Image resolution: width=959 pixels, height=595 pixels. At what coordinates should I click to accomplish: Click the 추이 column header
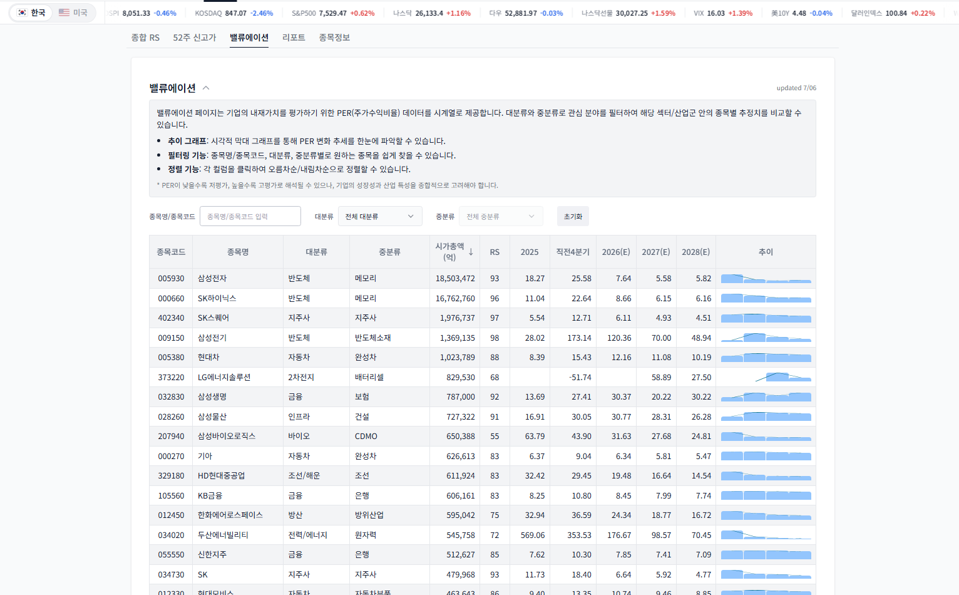click(x=766, y=252)
